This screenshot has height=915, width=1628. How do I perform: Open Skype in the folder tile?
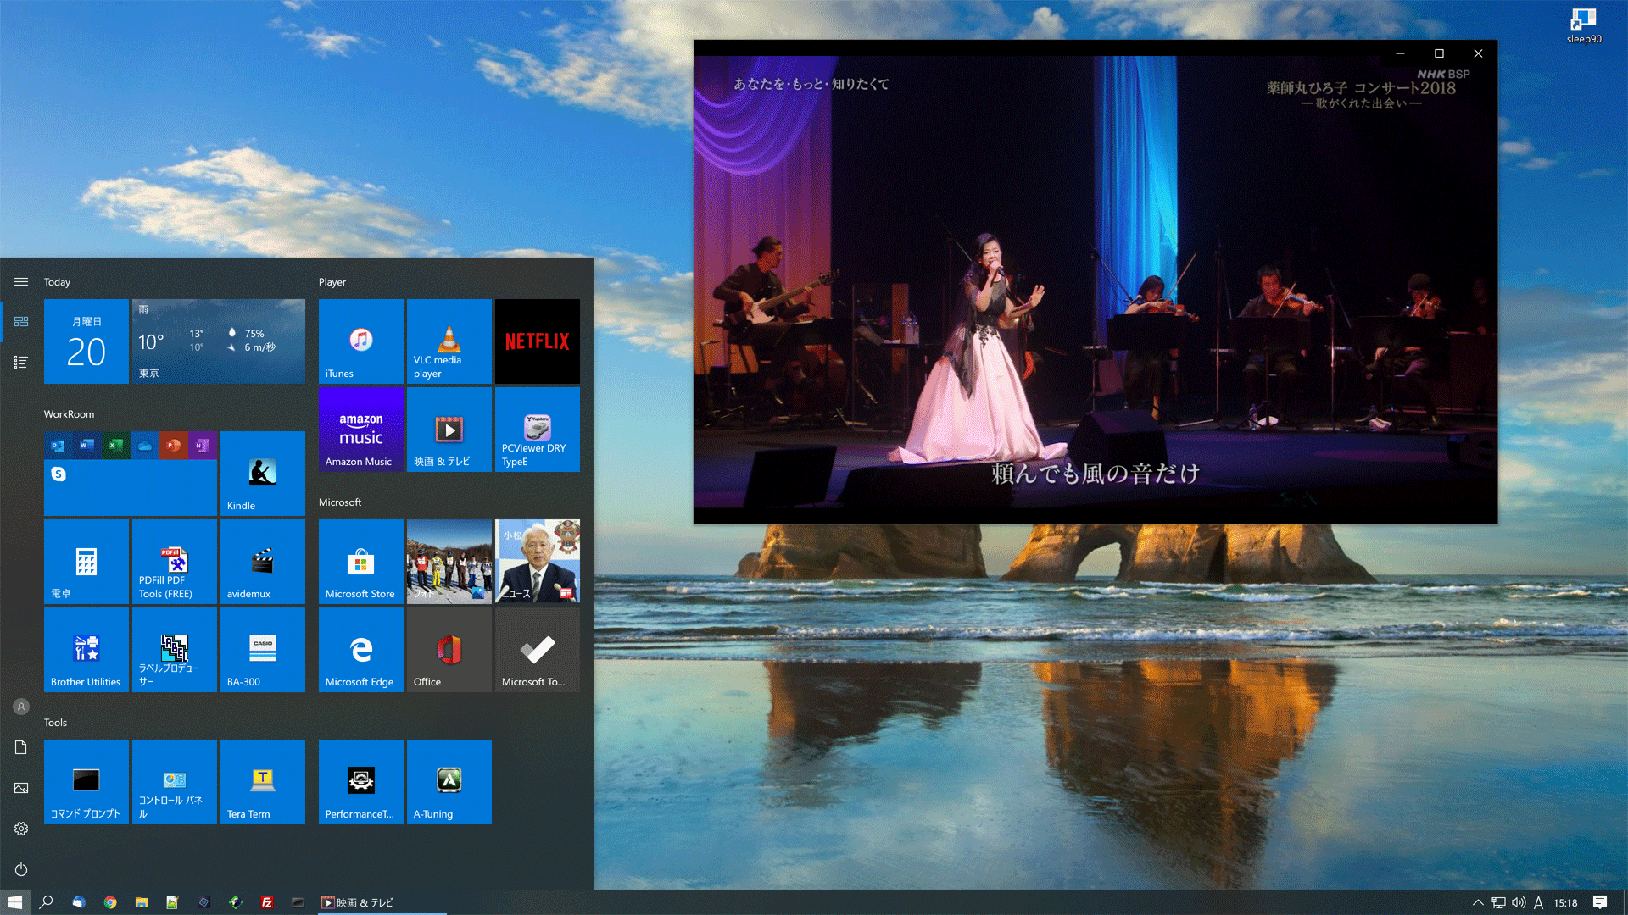(x=59, y=474)
